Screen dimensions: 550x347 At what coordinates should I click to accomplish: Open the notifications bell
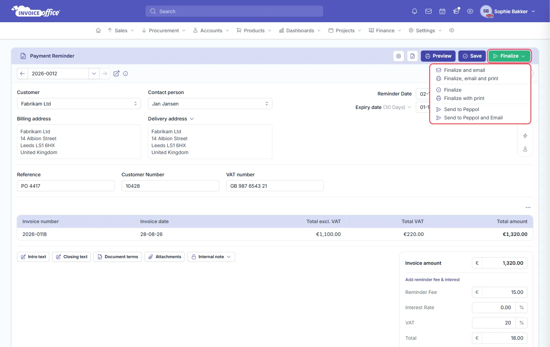point(414,11)
